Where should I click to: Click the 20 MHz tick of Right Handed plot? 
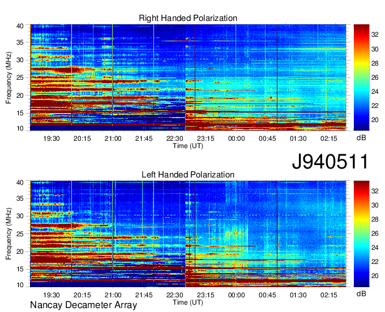click(20, 96)
